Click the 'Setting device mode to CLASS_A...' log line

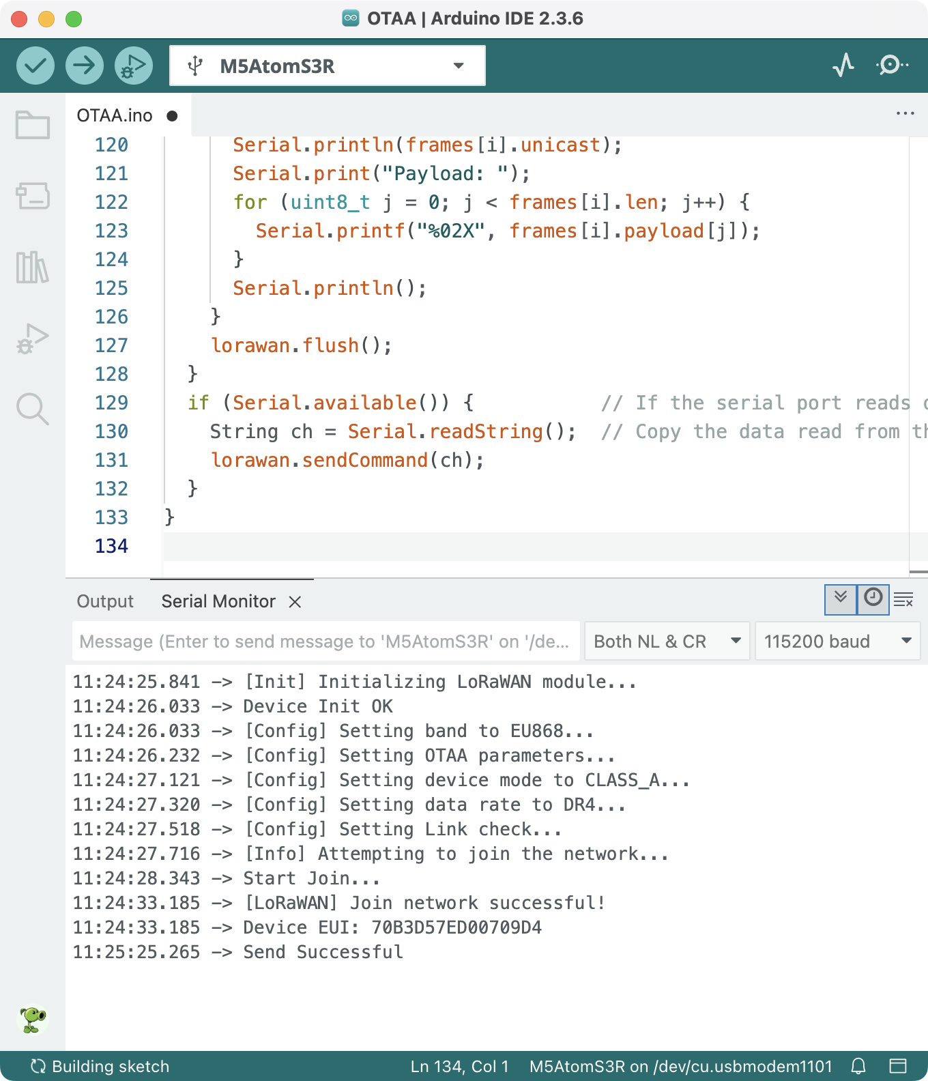(381, 780)
